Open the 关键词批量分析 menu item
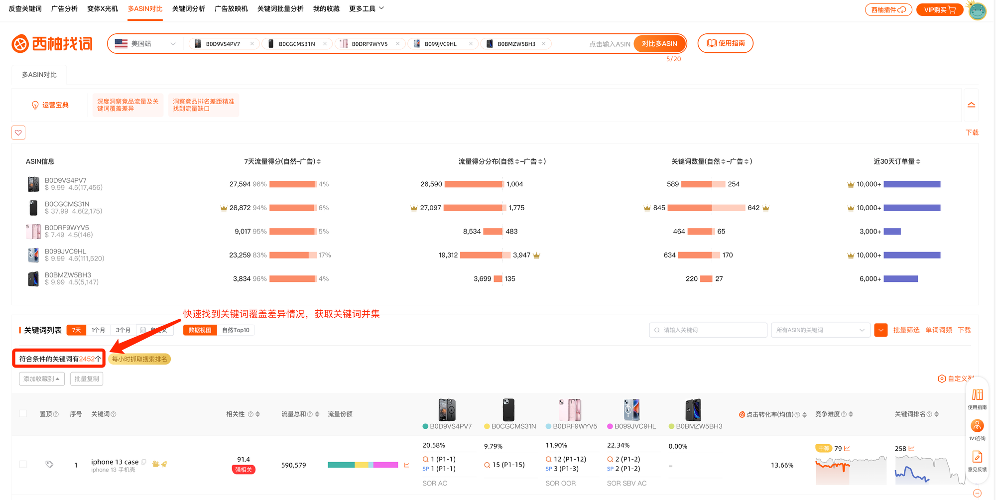The image size is (996, 500). 280,8
